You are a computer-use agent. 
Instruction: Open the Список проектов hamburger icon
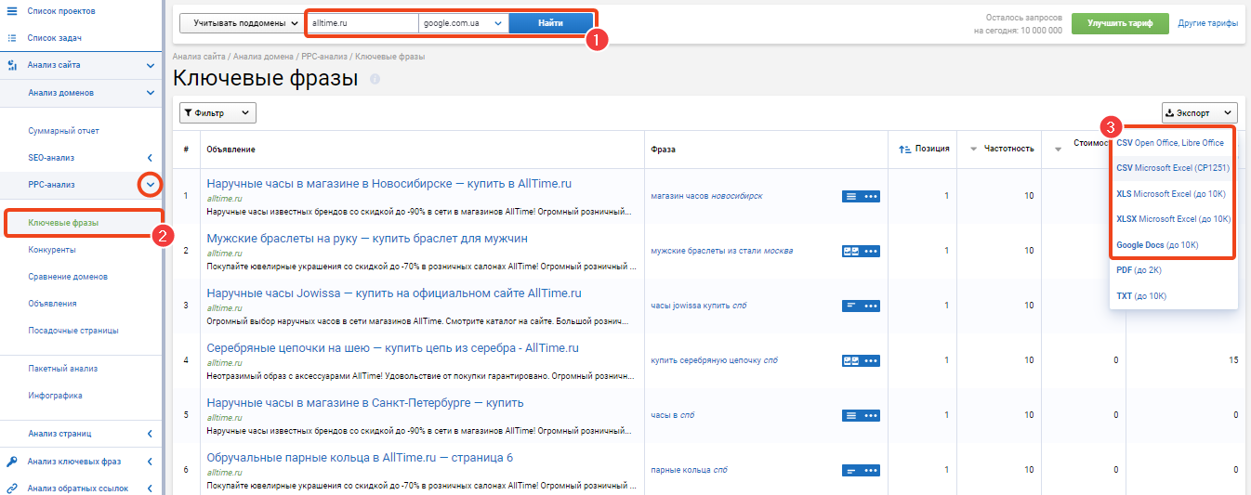11,10
